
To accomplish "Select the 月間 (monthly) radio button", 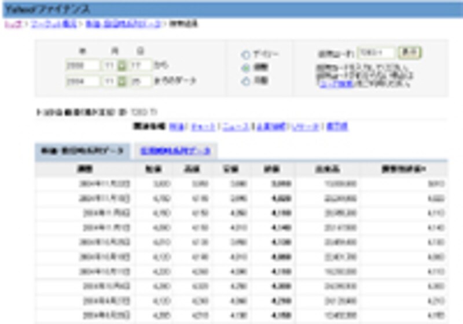I will [245, 81].
